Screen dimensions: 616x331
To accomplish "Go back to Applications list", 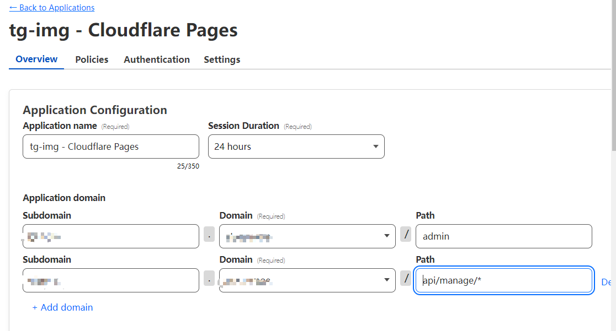I will (52, 8).
